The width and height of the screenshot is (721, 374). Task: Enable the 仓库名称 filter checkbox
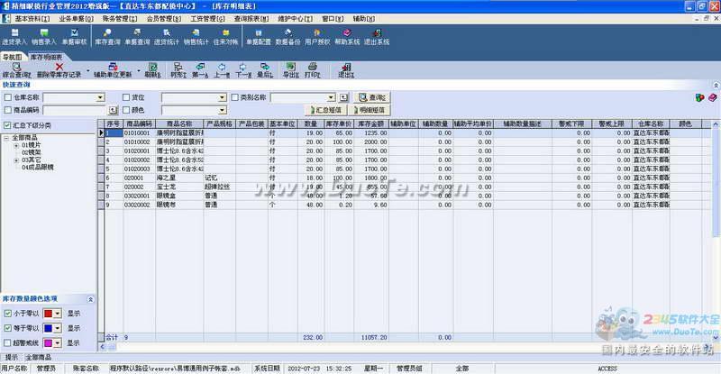[8, 97]
